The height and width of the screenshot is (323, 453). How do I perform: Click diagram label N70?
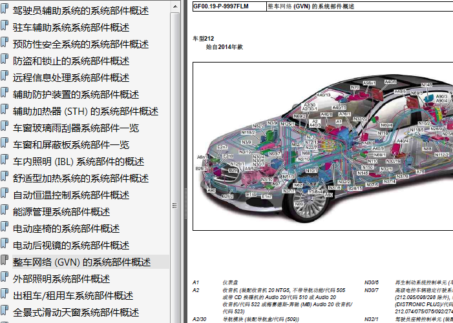pyautogui.click(x=355, y=87)
